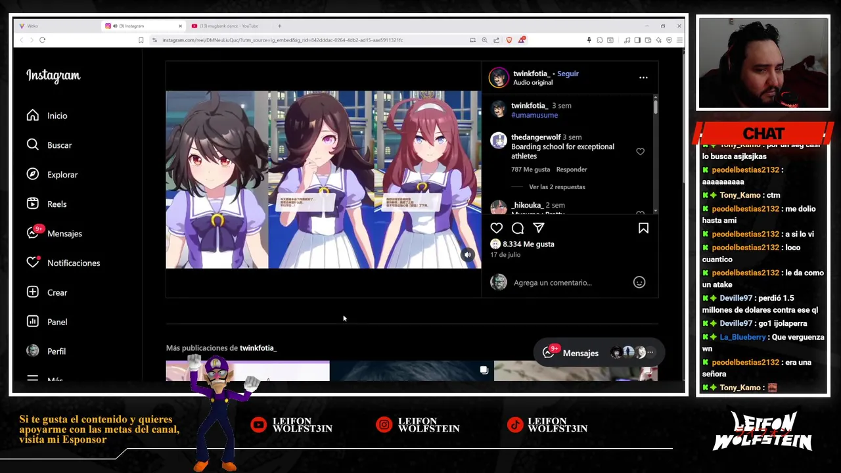Open the Buscar search panel
Screen dimensions: 841x473
pyautogui.click(x=49, y=145)
